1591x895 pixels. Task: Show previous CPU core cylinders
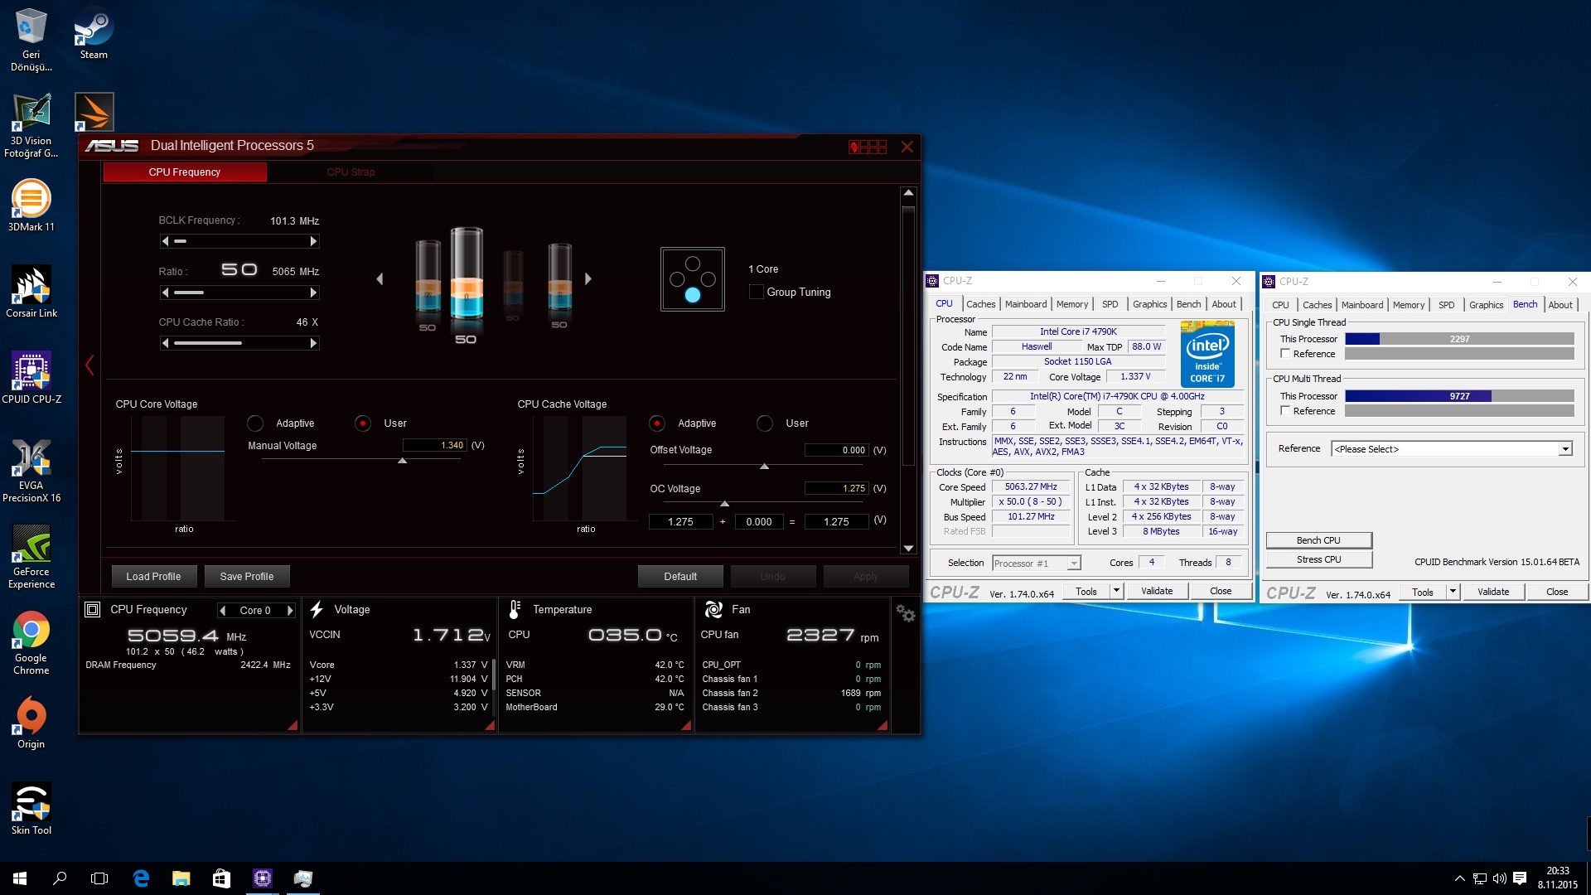380,279
